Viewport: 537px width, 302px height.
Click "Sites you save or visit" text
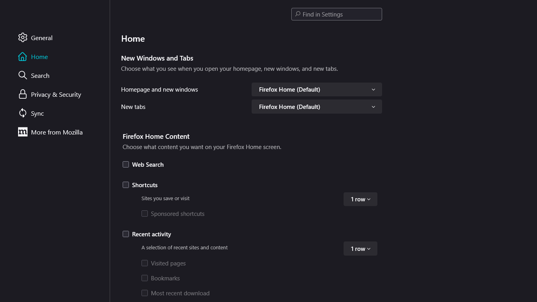click(166, 199)
